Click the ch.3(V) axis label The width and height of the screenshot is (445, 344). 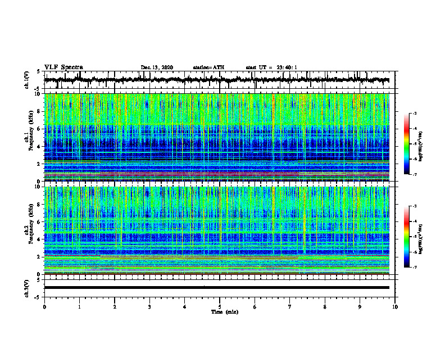pos(26,288)
